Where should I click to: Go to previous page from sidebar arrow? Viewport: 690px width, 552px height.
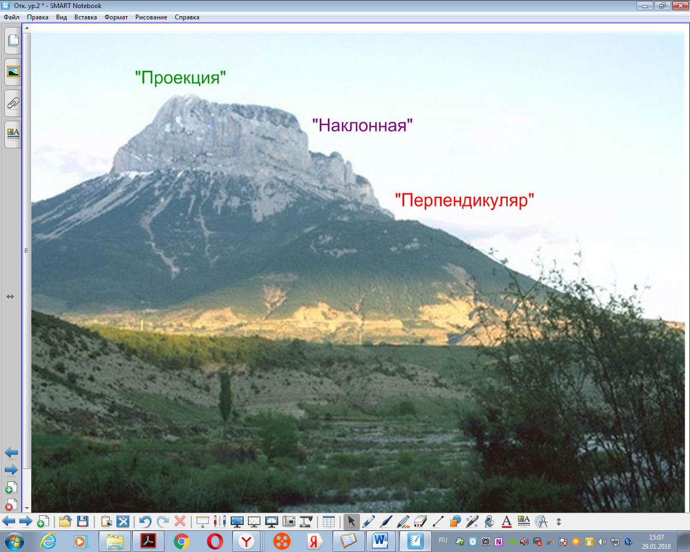11,453
